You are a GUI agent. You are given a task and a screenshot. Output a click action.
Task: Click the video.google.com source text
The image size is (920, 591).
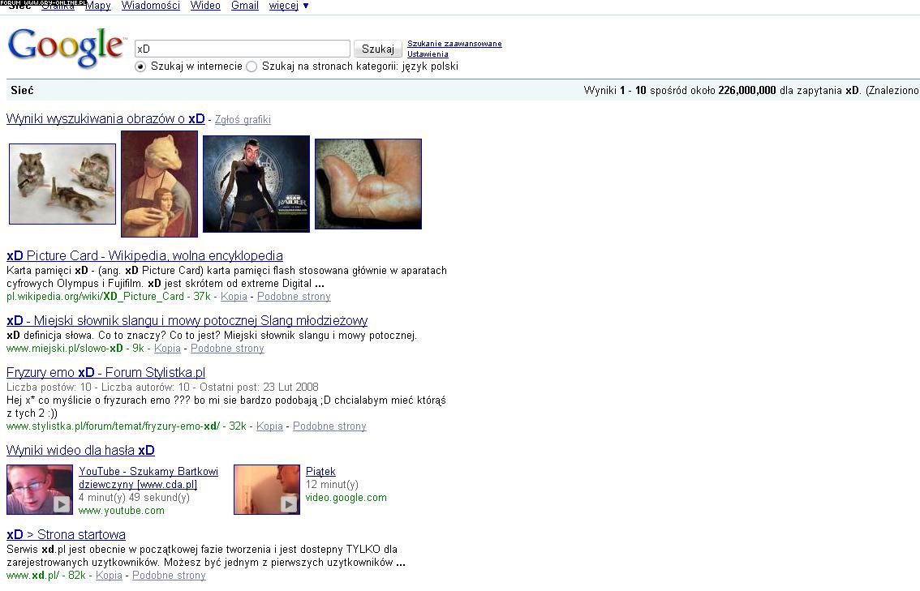(x=346, y=498)
